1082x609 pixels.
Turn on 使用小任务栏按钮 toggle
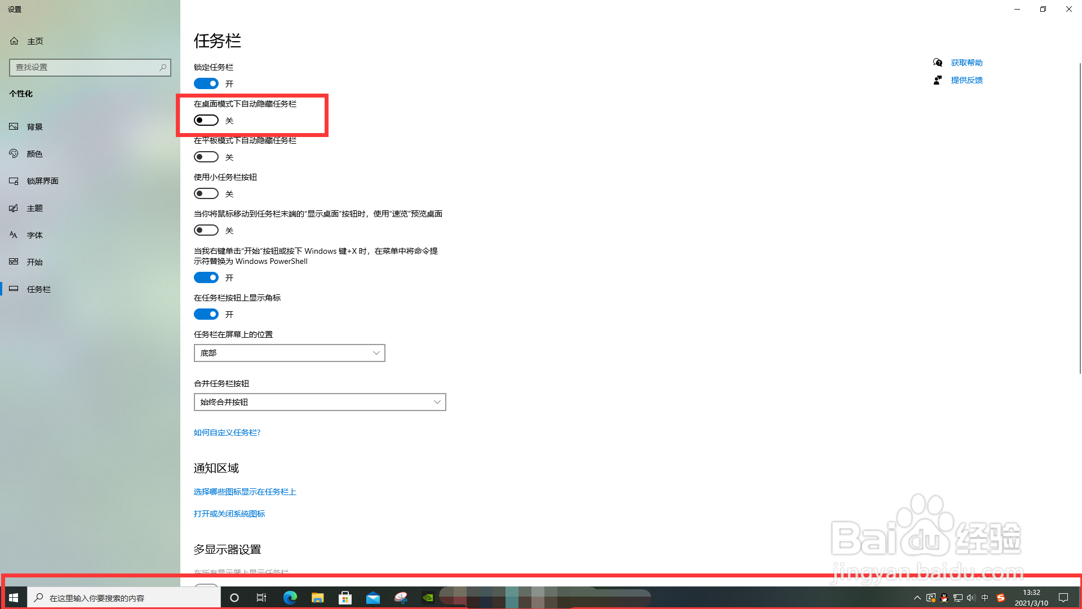click(206, 193)
